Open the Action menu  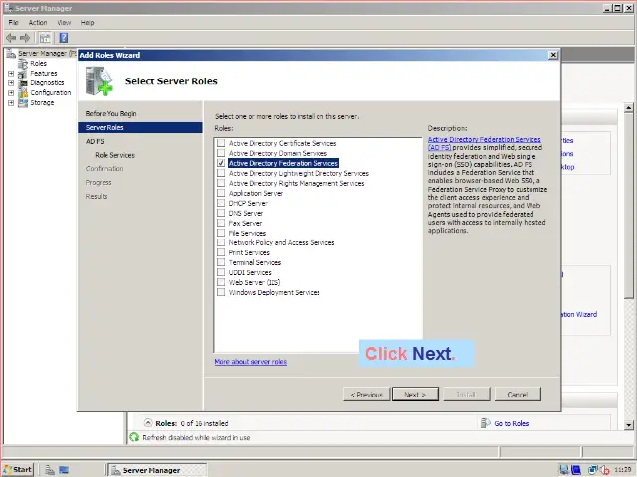pos(38,22)
